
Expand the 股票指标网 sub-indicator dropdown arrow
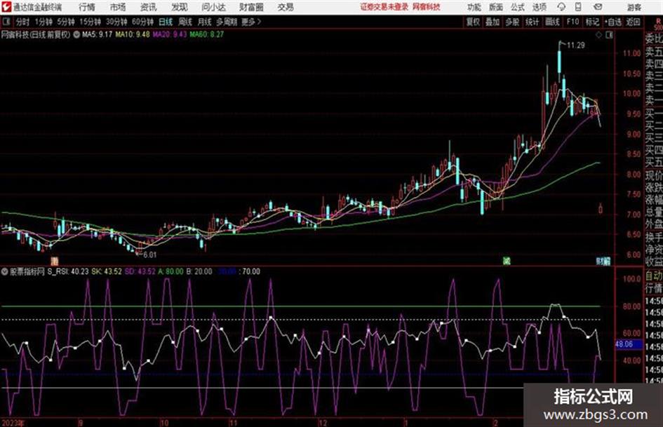point(5,271)
